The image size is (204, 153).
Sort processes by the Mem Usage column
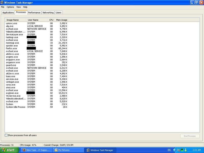(61, 20)
